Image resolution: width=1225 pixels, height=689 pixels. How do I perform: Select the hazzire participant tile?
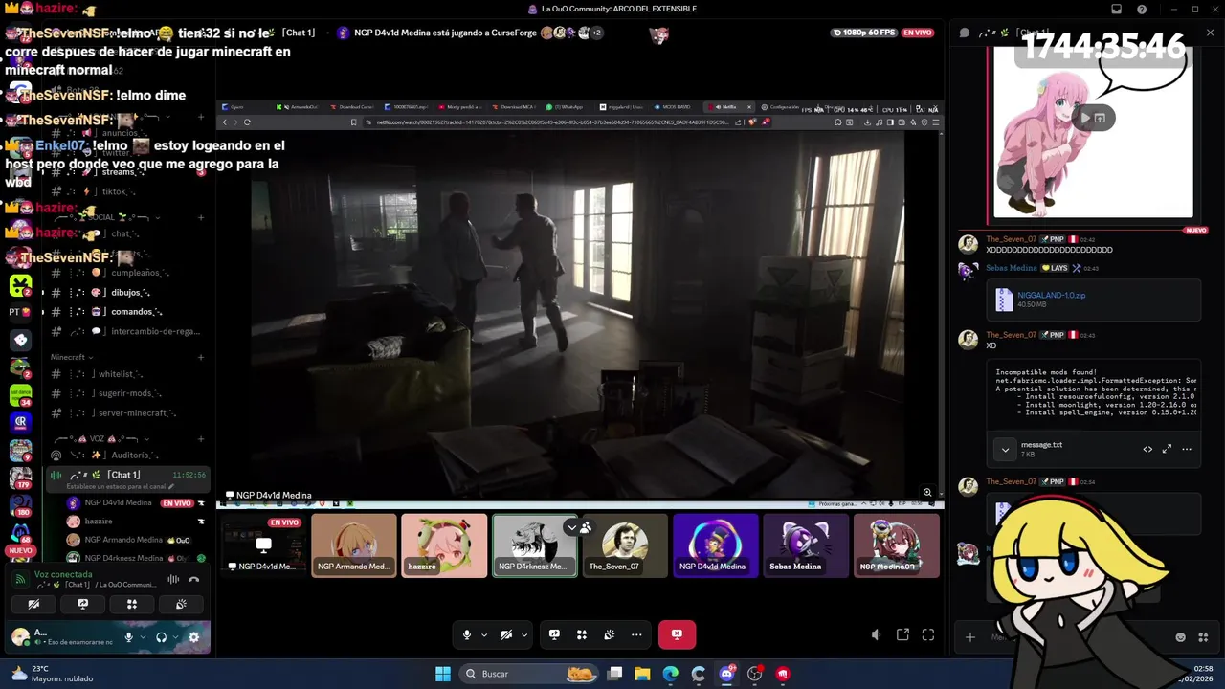444,545
